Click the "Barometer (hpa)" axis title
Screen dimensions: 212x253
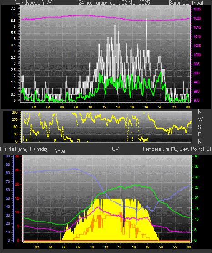186,3
